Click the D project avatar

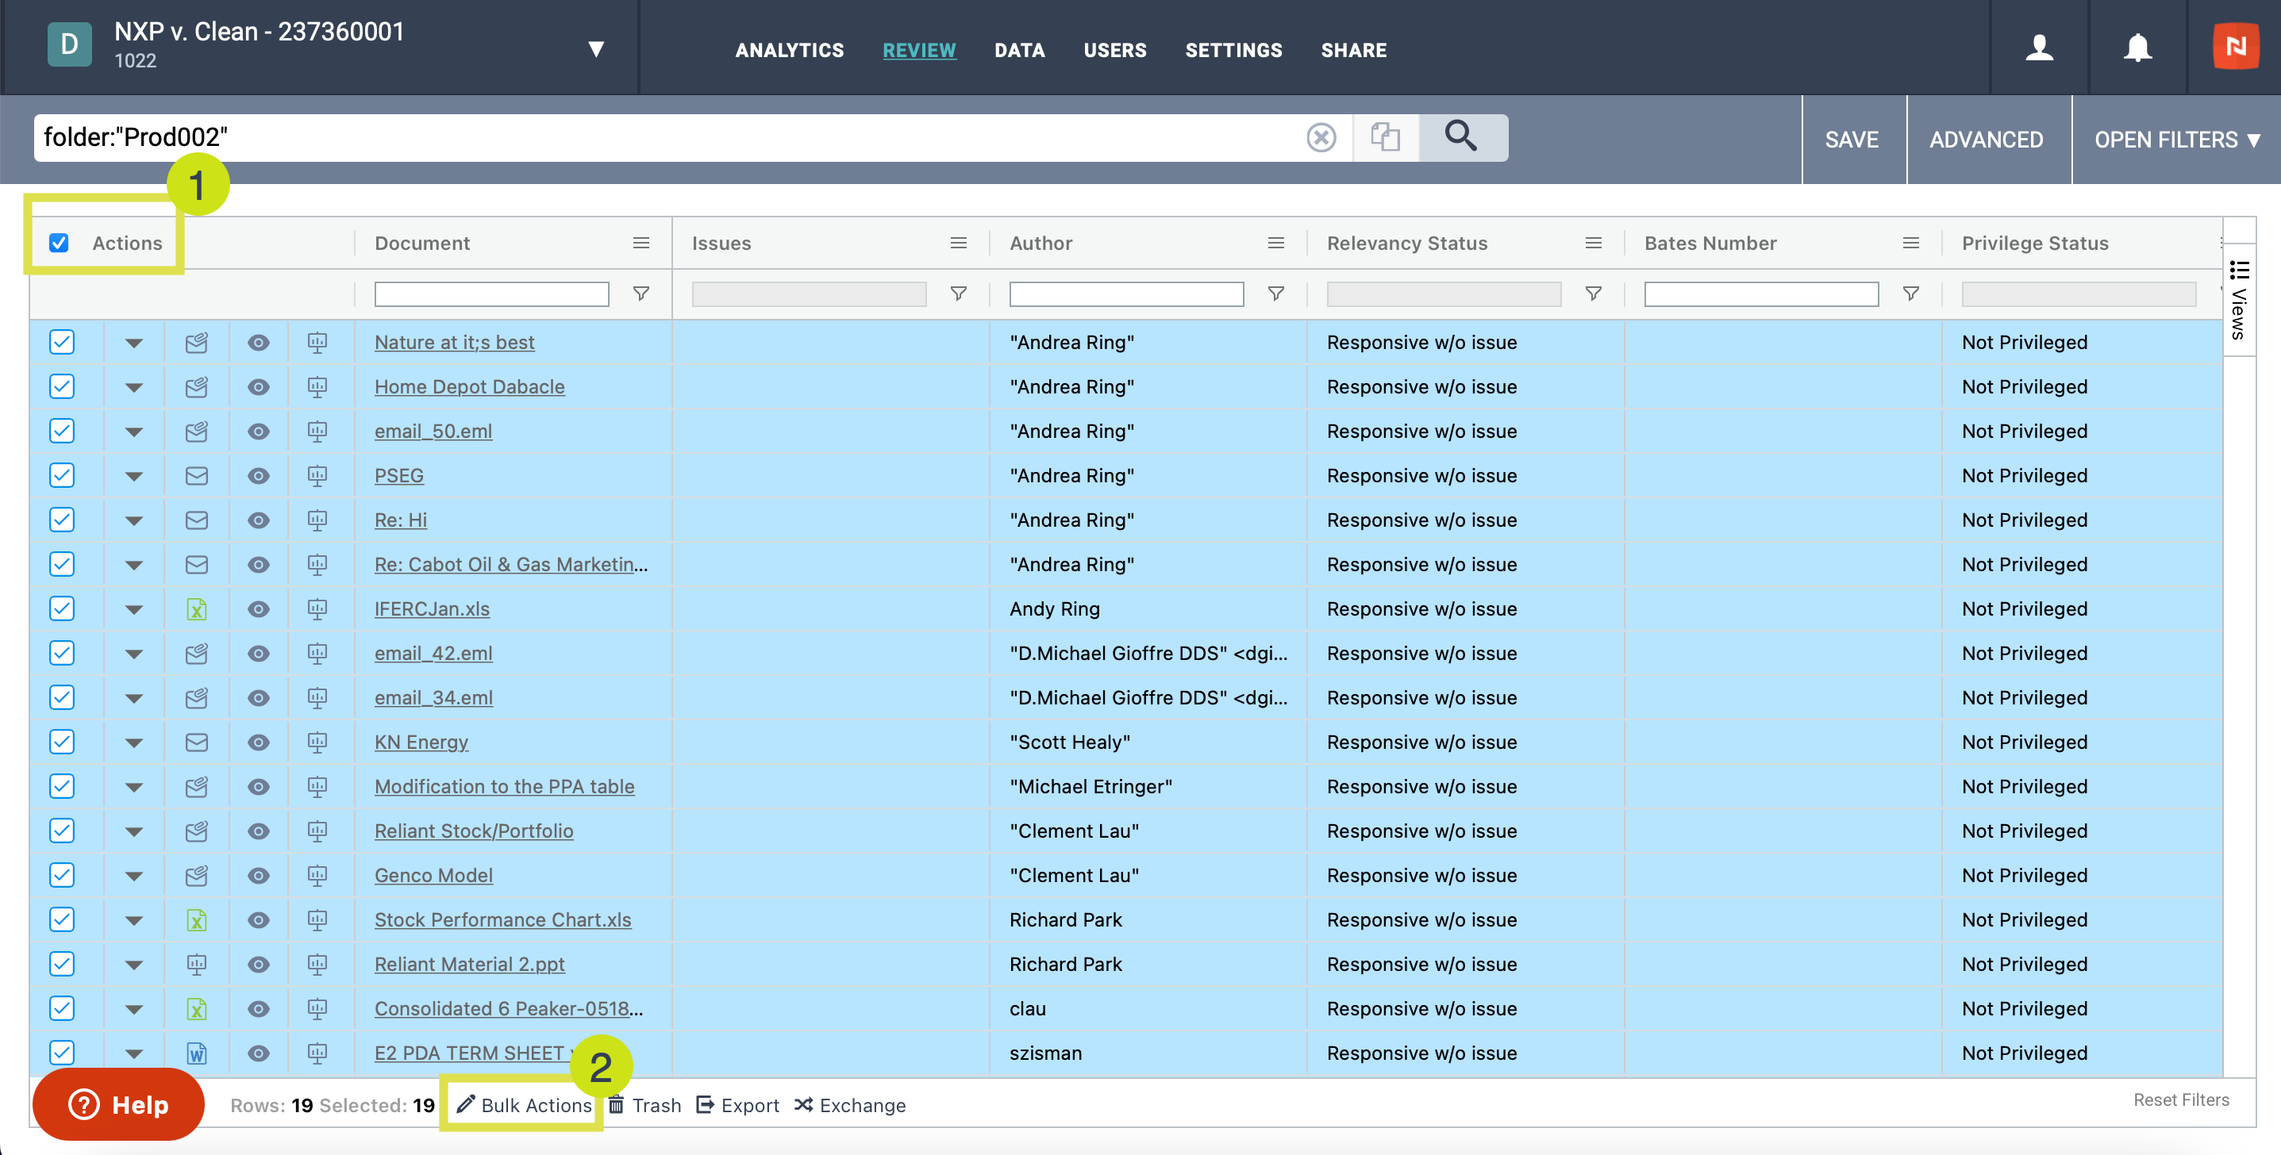click(x=69, y=45)
